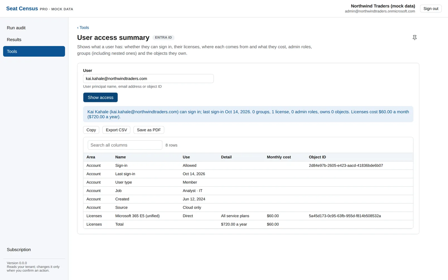Click the Use column header
The height and width of the screenshot is (280, 448).
[x=186, y=157]
